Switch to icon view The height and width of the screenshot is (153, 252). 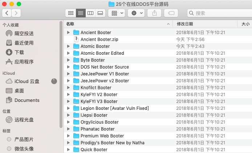point(71,13)
